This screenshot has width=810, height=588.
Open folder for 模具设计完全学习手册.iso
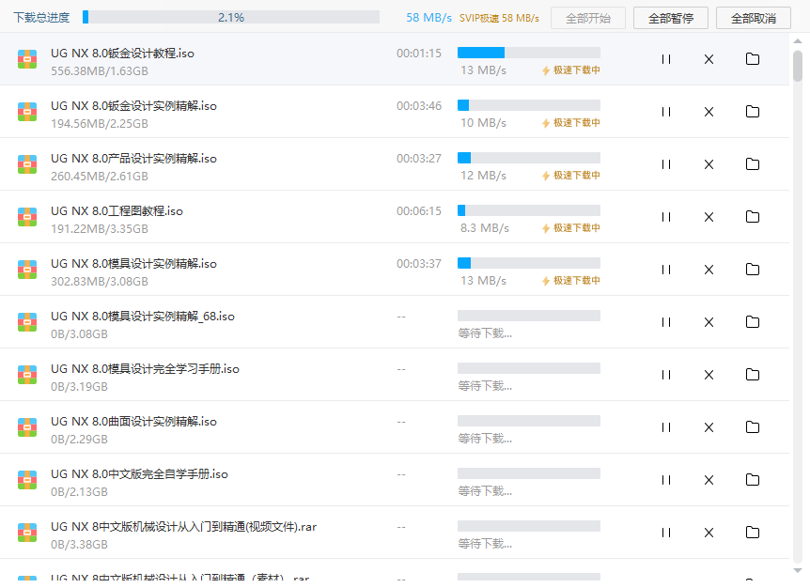(x=753, y=375)
